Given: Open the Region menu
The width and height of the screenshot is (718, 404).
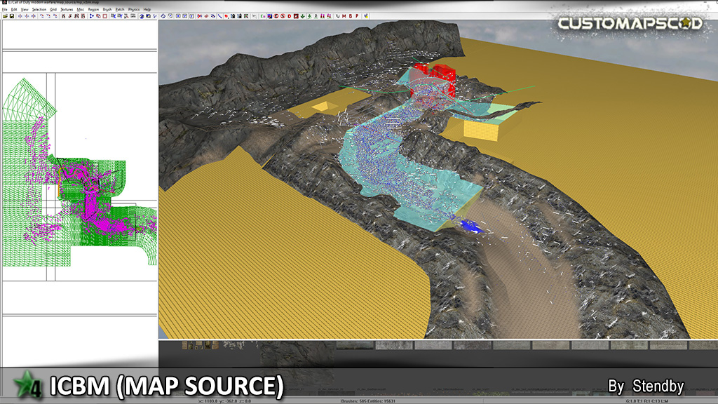Looking at the screenshot, I should coord(93,9).
